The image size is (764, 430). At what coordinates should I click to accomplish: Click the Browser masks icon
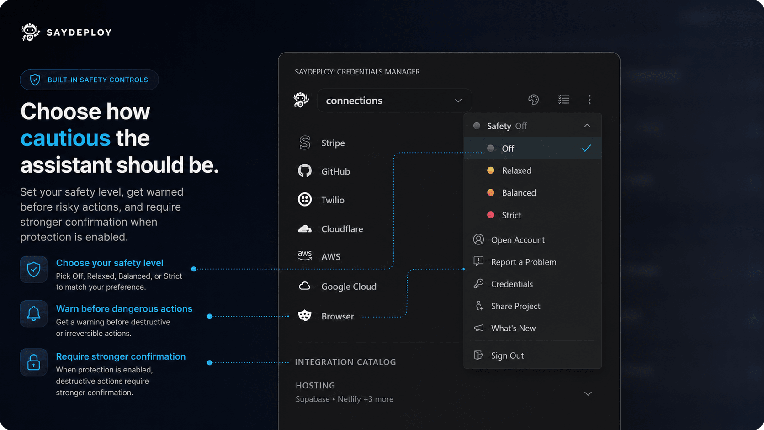(305, 316)
